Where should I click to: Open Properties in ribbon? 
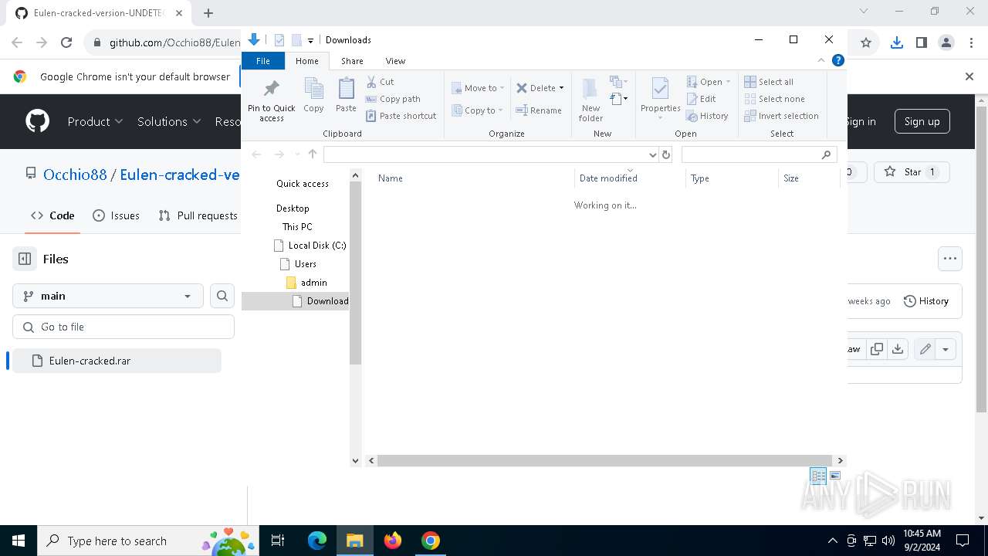[x=660, y=98]
